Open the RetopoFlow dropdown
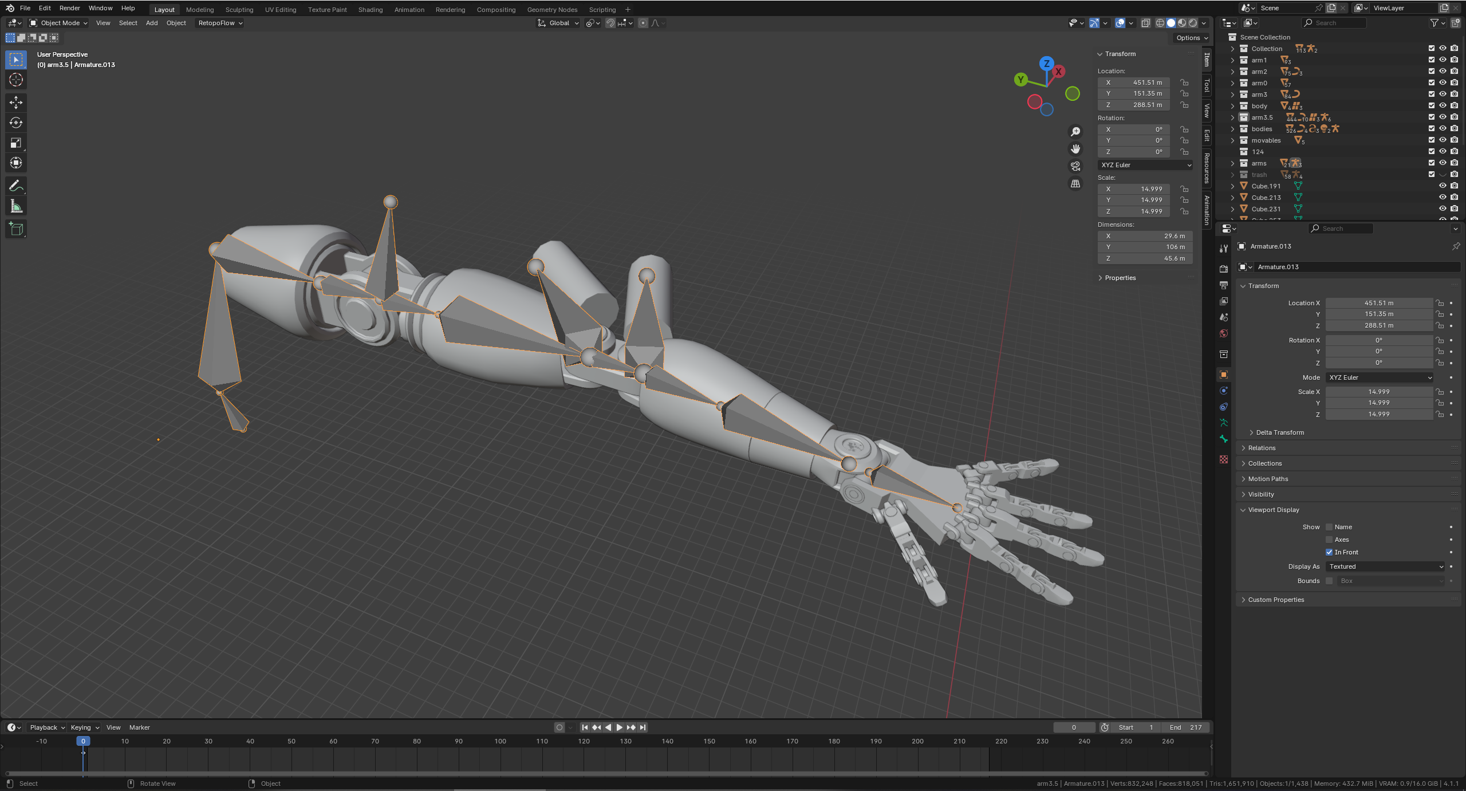 [220, 23]
